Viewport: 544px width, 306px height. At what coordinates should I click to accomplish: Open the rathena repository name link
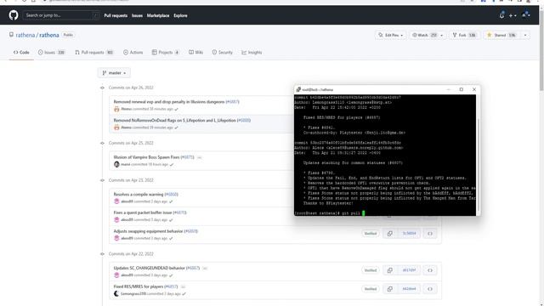(49, 35)
